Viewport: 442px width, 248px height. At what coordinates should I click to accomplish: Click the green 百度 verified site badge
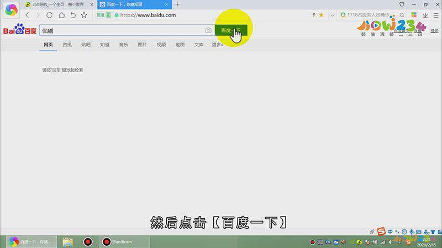click(x=103, y=15)
